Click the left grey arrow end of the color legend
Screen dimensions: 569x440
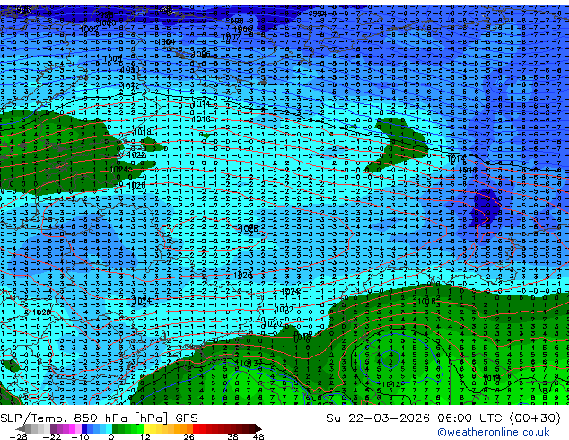point(21,428)
